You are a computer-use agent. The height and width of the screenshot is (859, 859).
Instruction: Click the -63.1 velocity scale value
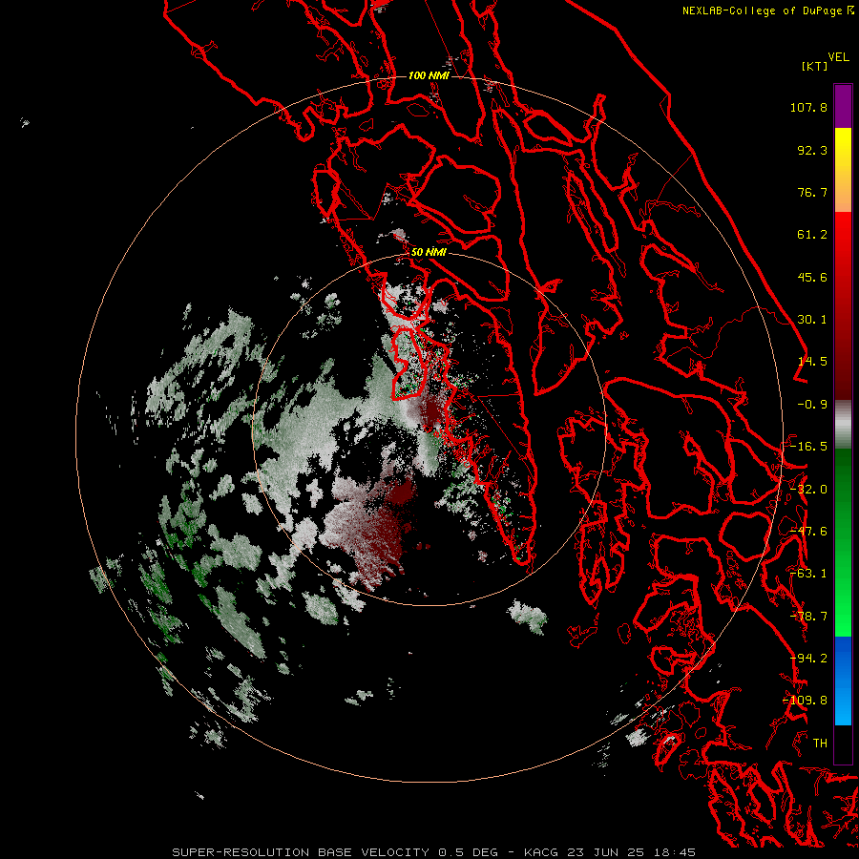pyautogui.click(x=808, y=574)
